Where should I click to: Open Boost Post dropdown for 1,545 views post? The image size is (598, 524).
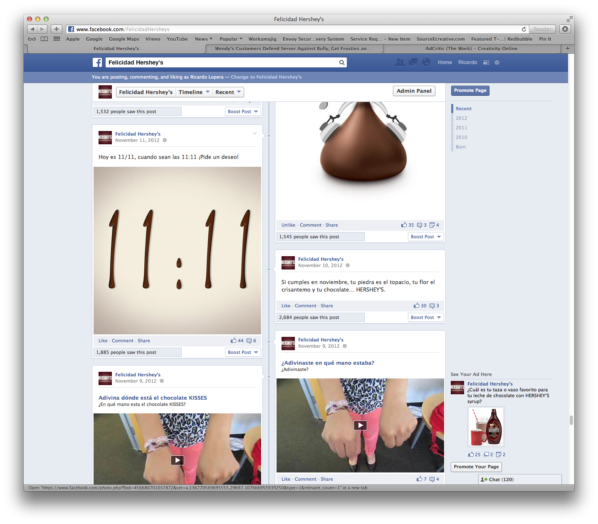426,237
